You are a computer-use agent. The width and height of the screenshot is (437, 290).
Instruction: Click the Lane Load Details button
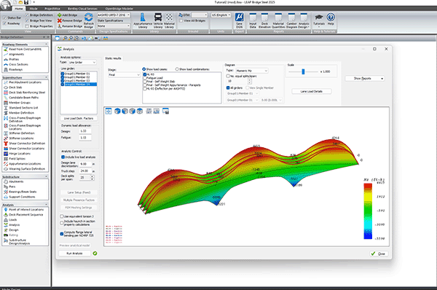(311, 92)
